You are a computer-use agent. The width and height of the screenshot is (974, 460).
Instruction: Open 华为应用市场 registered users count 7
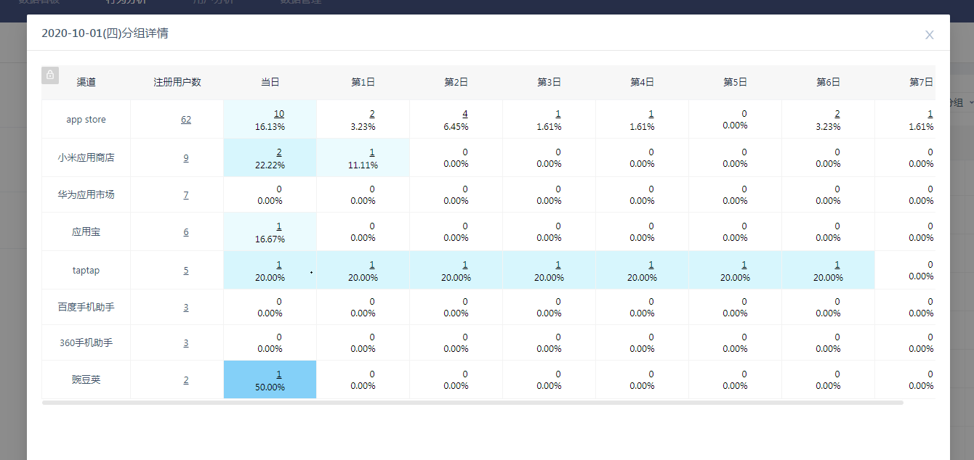click(x=186, y=195)
